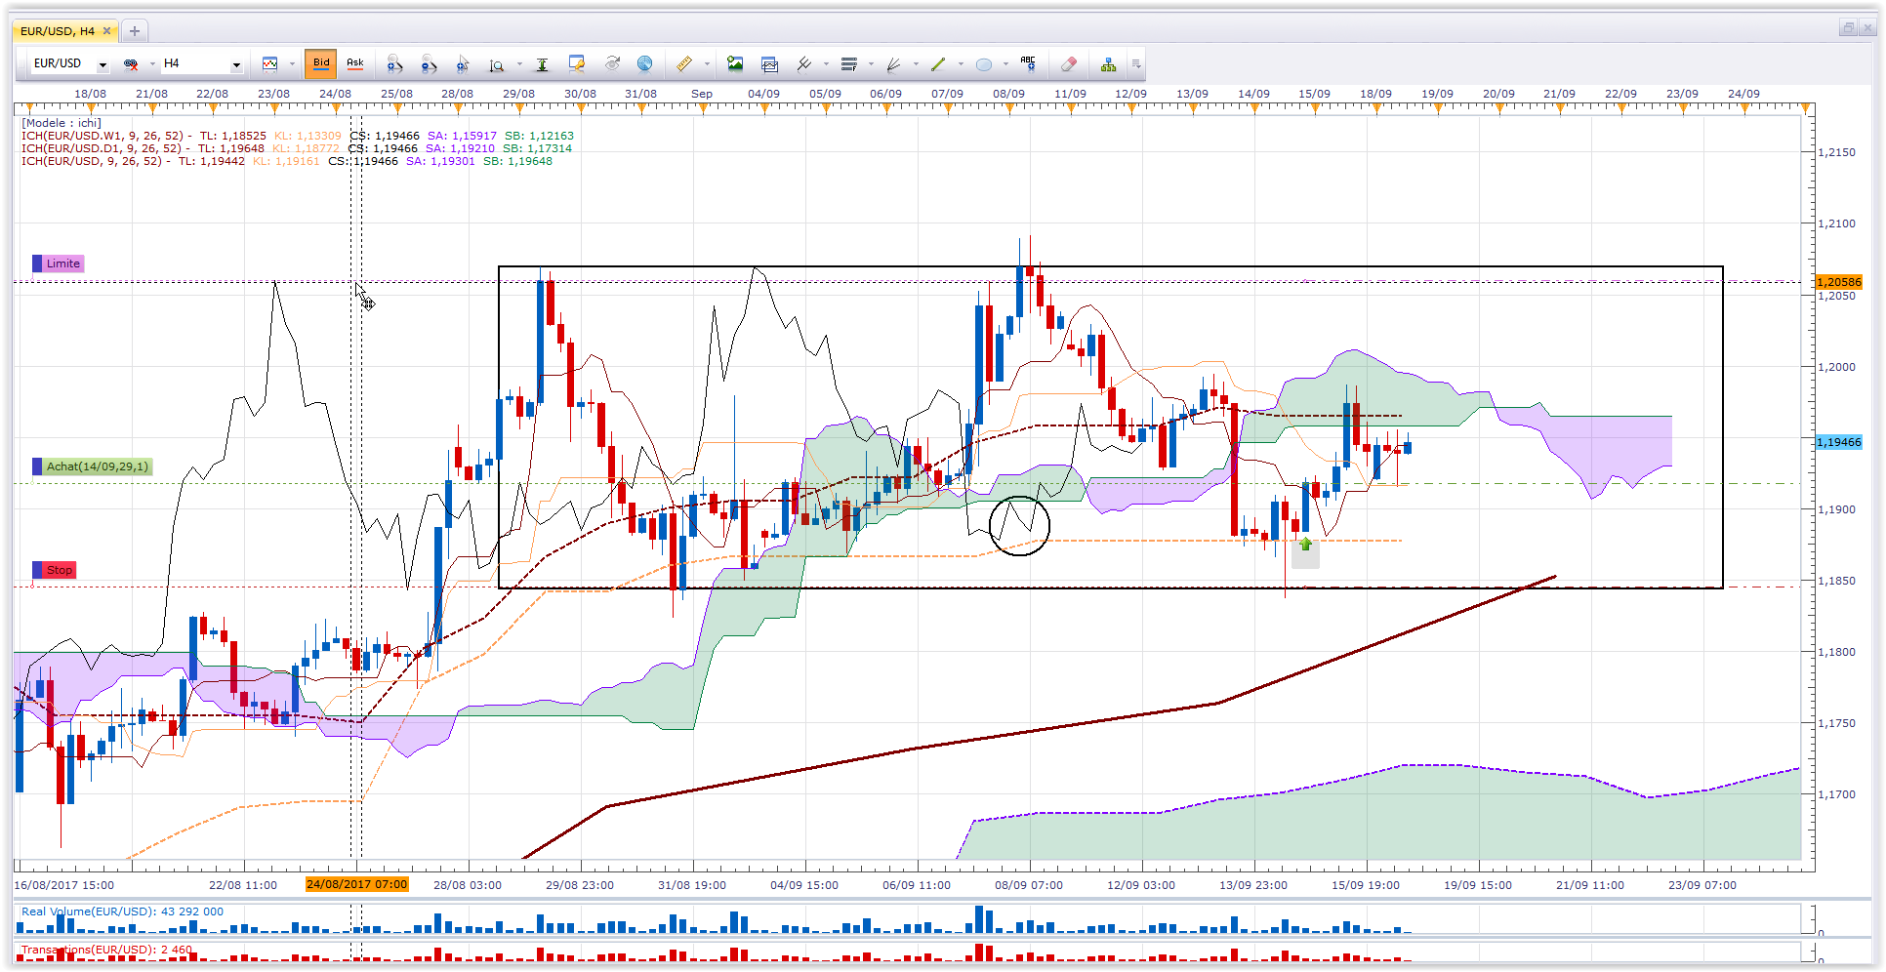
Task: Open the hierarchy tree icon
Action: coord(1109,64)
